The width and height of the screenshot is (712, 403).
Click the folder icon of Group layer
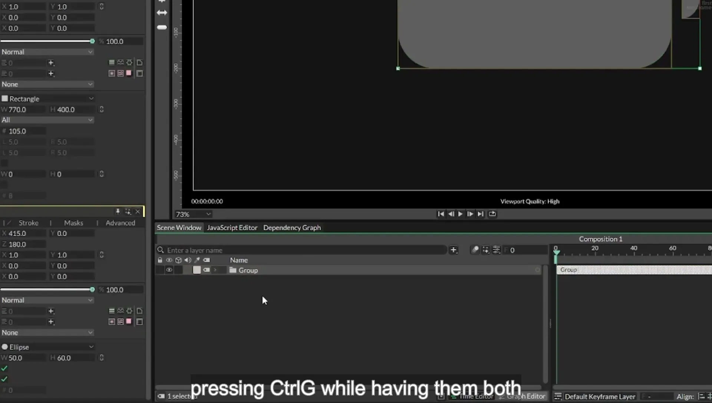tap(233, 270)
